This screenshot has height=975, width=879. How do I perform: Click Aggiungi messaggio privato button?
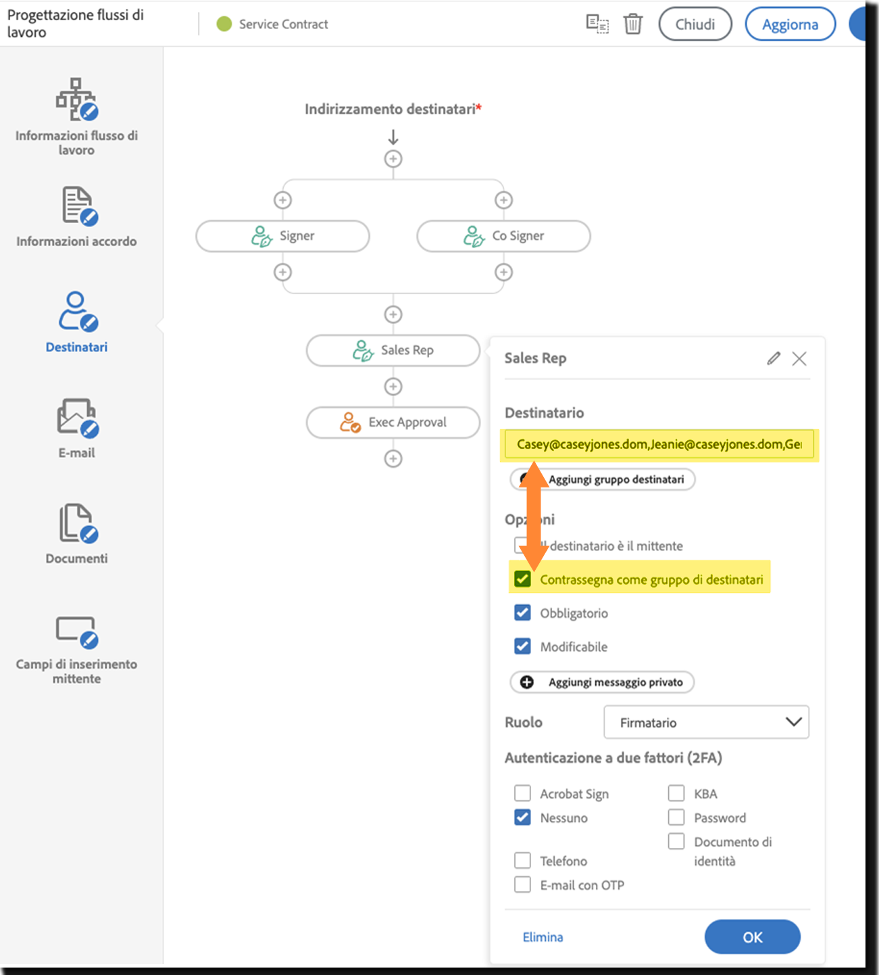602,682
